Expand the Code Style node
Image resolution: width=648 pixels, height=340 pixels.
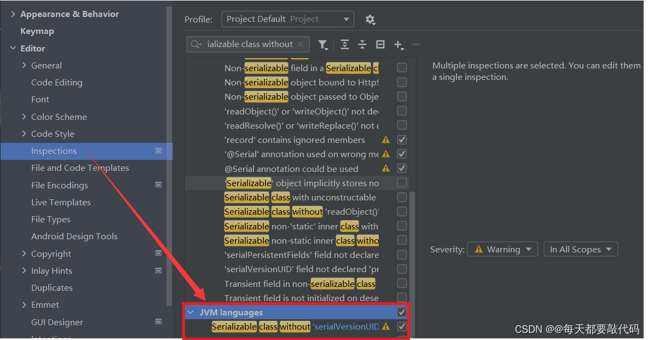pyautogui.click(x=24, y=134)
